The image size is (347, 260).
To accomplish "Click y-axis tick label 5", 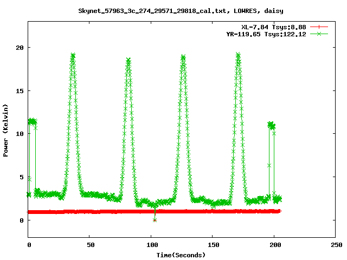I will pyautogui.click(x=22, y=177).
